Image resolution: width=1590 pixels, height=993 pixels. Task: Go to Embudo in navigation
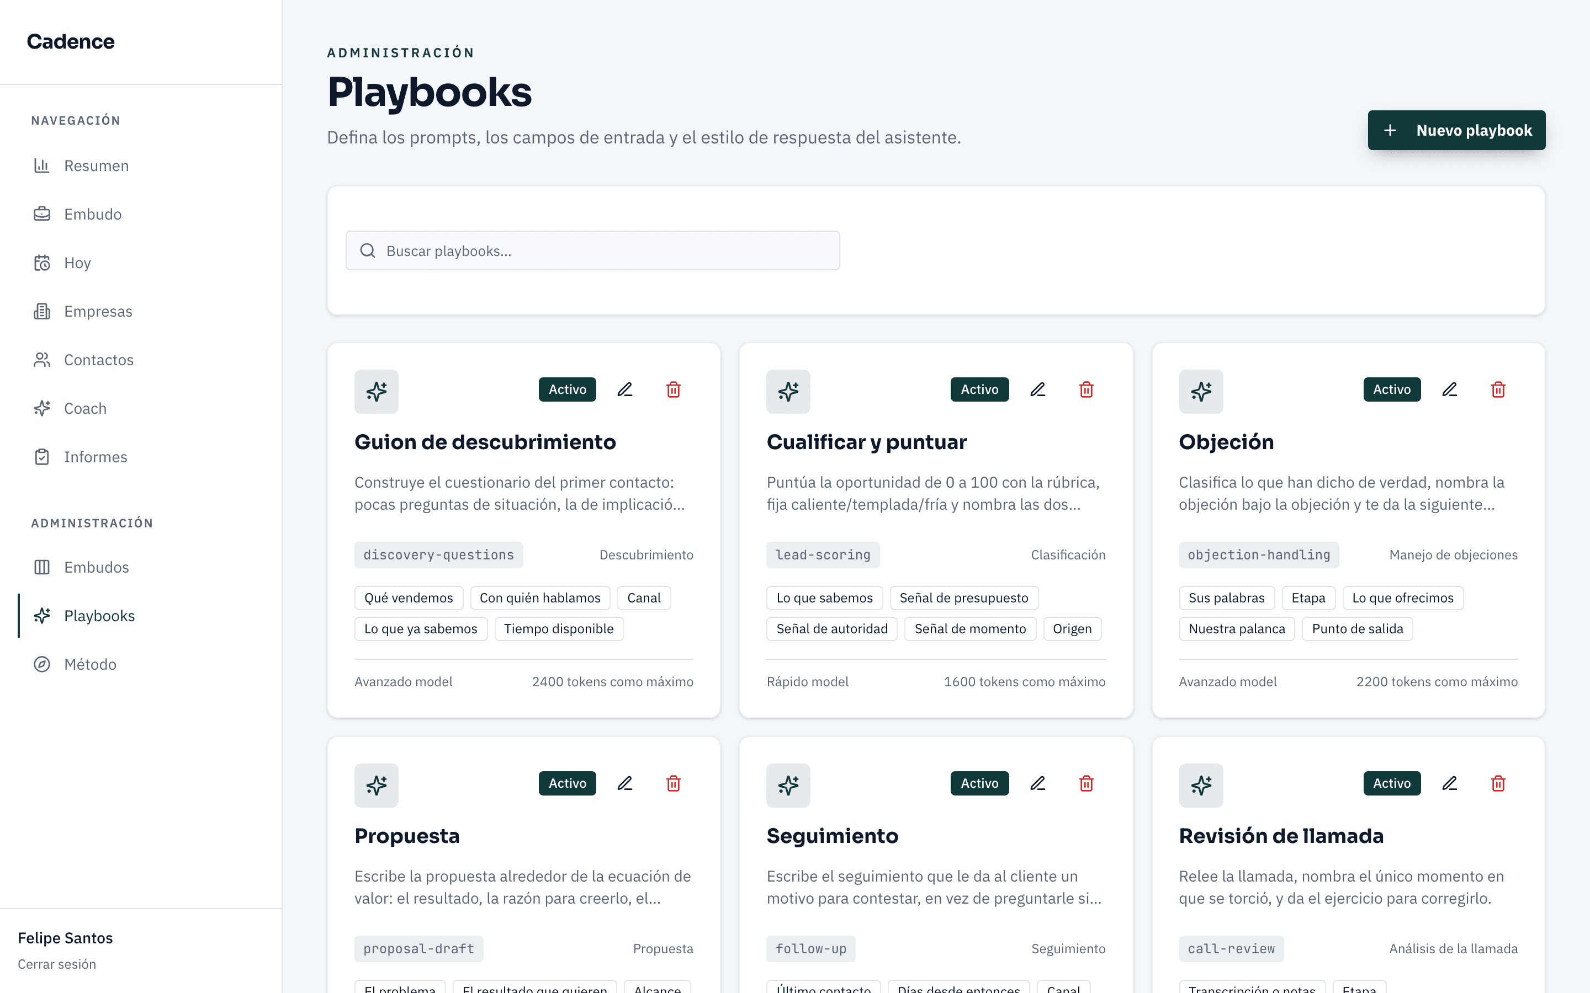point(141,214)
